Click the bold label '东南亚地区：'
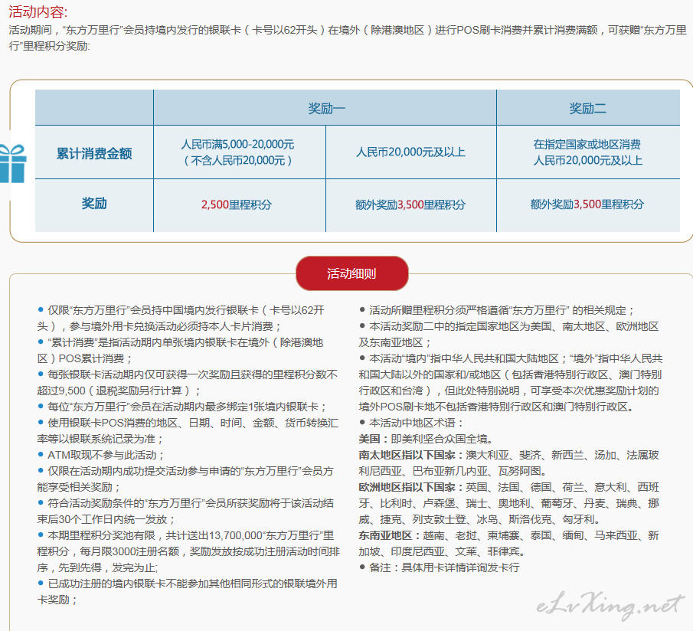Viewport: 693px width, 631px height. coord(391,535)
